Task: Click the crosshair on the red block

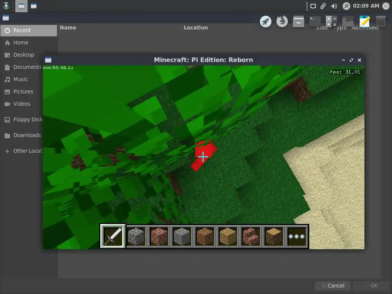Action: (x=203, y=157)
